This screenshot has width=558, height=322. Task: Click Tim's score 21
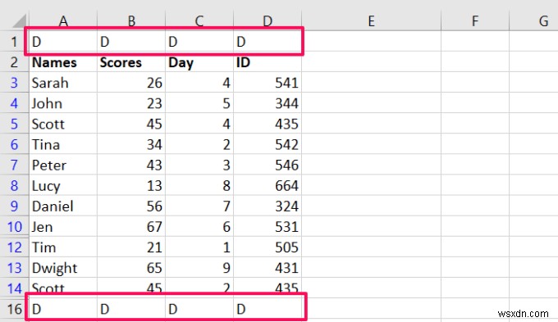click(x=131, y=247)
